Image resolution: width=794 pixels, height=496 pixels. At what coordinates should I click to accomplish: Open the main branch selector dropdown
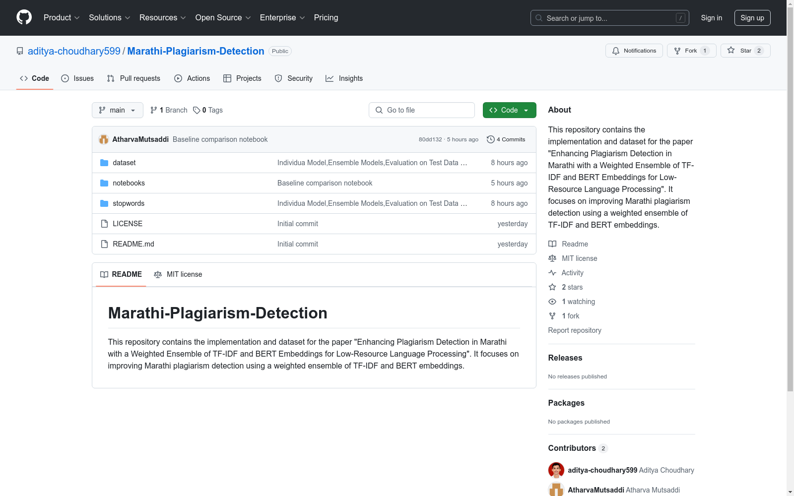click(118, 110)
